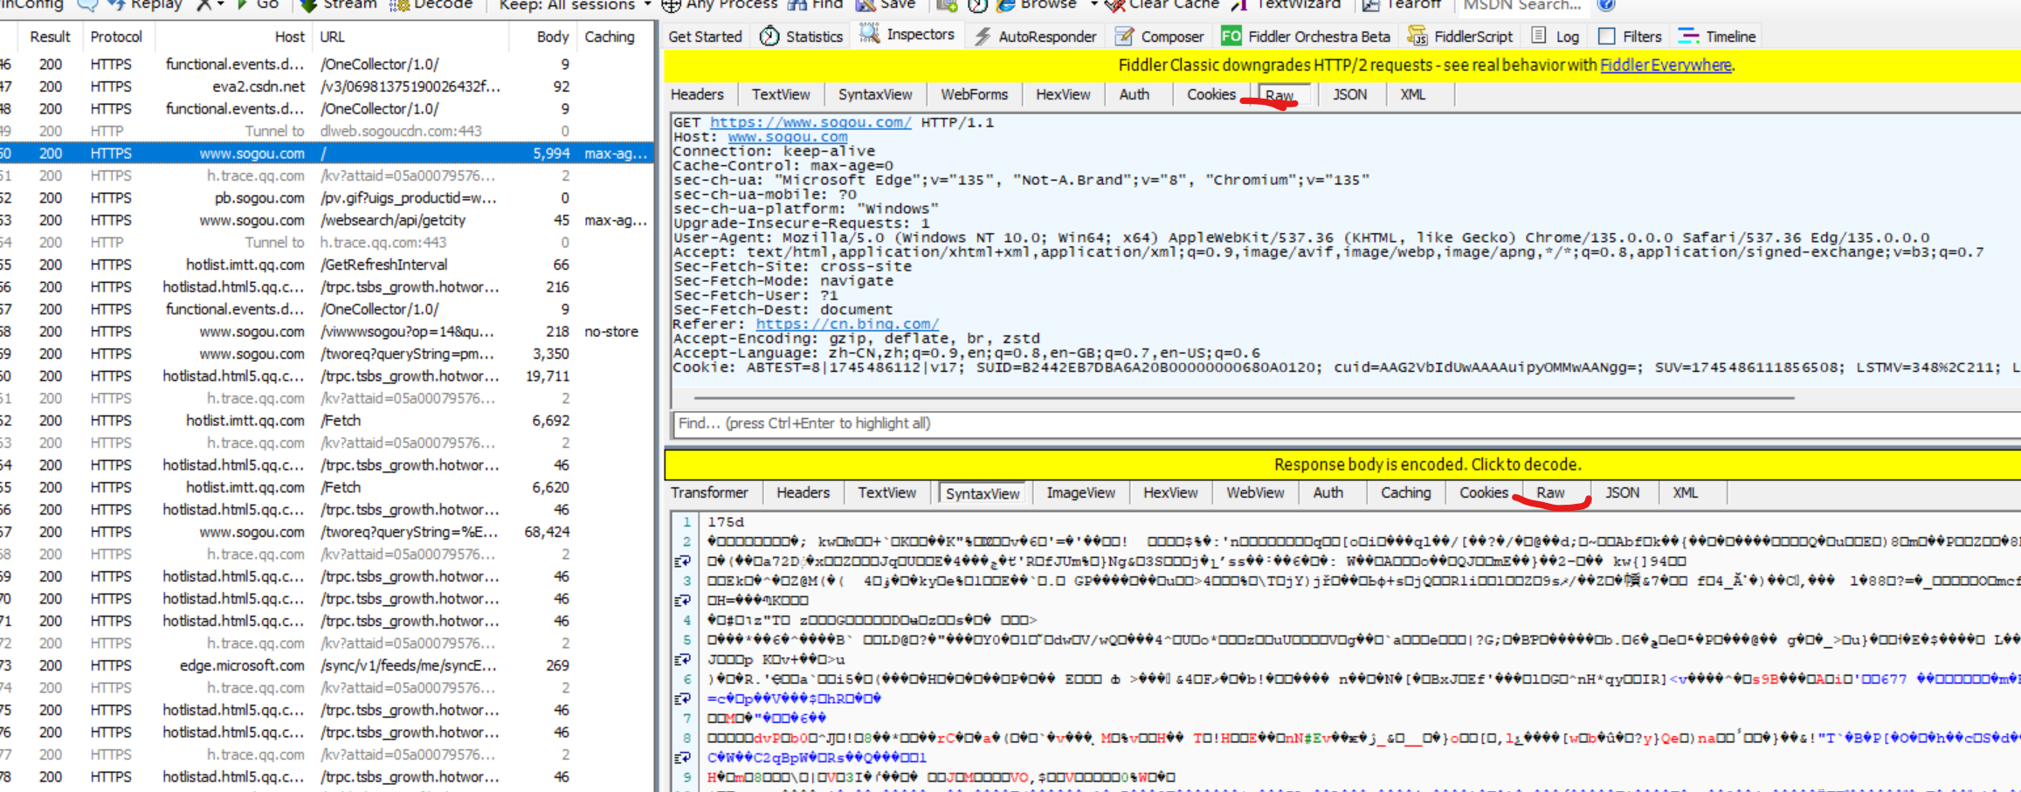Image resolution: width=2021 pixels, height=792 pixels.
Task: Click the Fiddler Everywhere link
Action: 1666,65
